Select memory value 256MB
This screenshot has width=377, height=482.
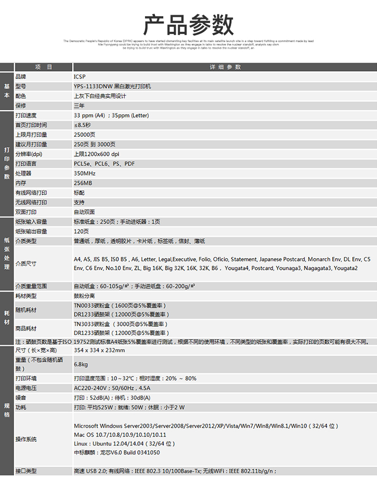[83, 183]
